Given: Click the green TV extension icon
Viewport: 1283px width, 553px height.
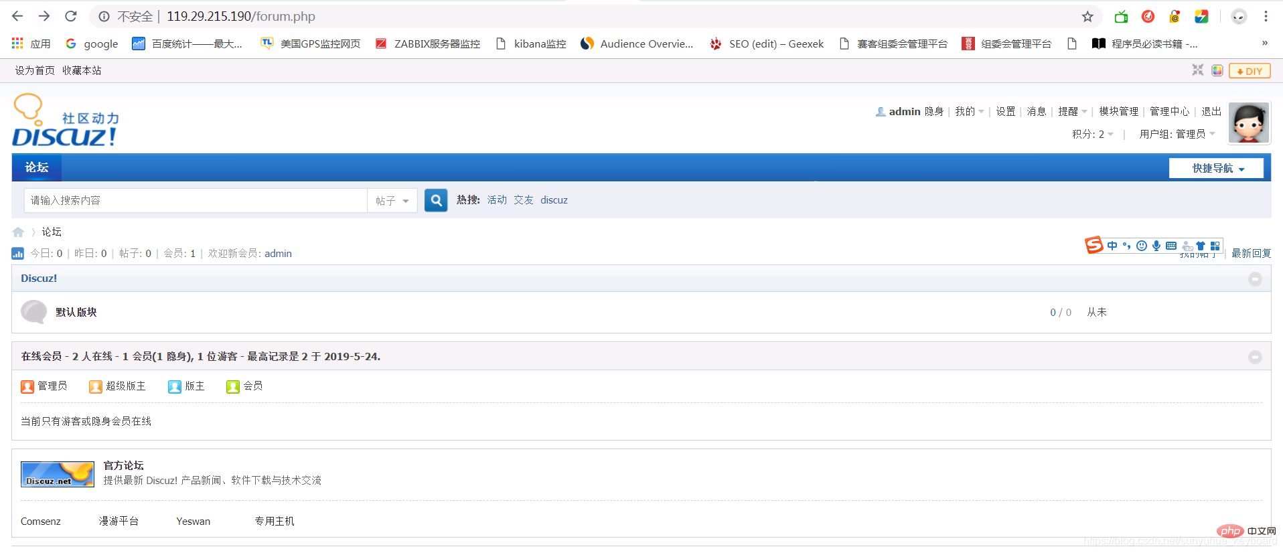Looking at the screenshot, I should 1121,16.
